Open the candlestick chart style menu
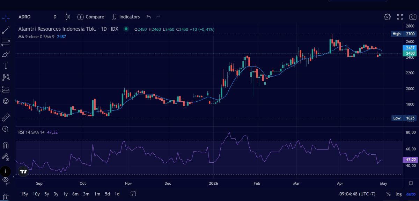The image size is (419, 201). point(68,17)
